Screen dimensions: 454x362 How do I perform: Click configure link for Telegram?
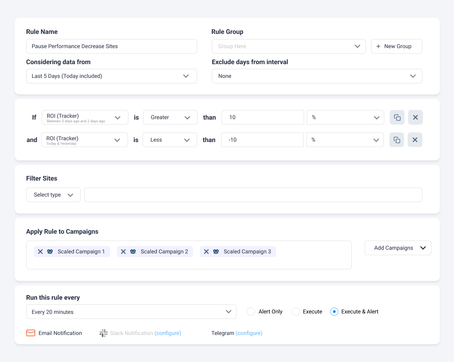tap(249, 333)
